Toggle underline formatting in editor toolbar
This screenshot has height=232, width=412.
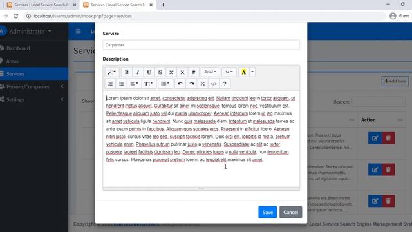point(149,72)
